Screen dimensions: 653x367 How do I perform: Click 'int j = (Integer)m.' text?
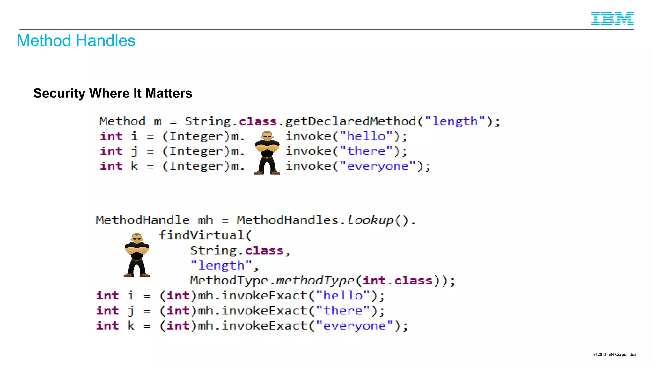coord(172,151)
